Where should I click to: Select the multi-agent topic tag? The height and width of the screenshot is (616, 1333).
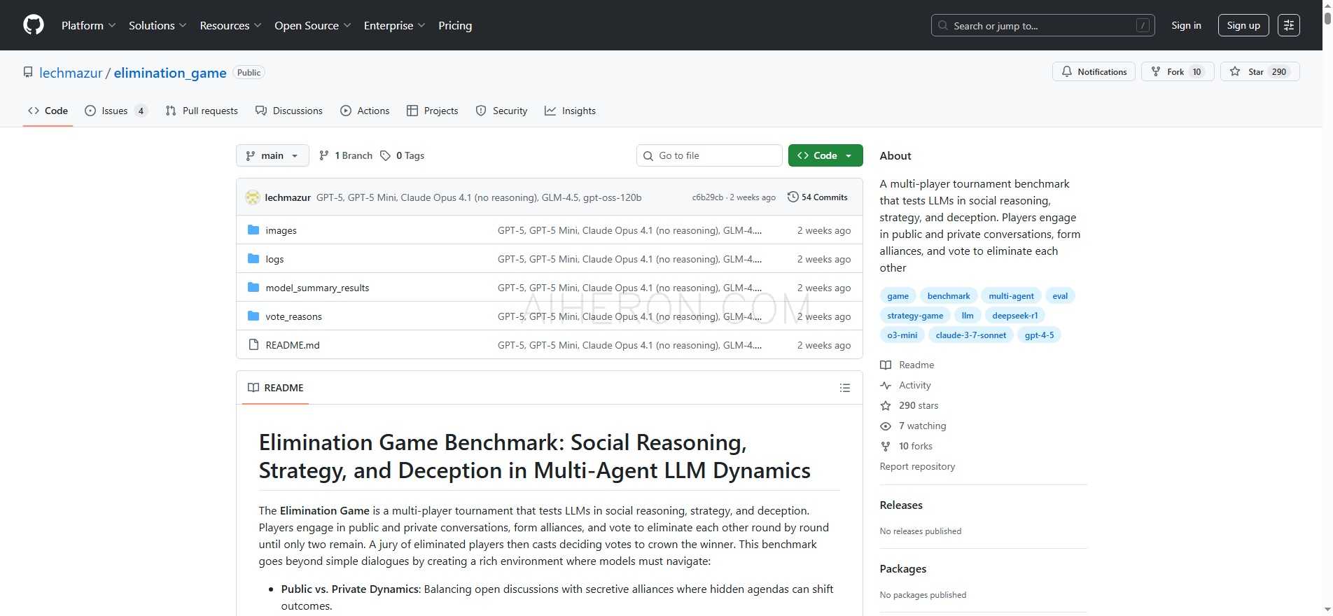[1011, 296]
